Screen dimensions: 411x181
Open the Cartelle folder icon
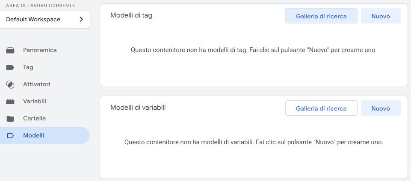[x=11, y=119]
